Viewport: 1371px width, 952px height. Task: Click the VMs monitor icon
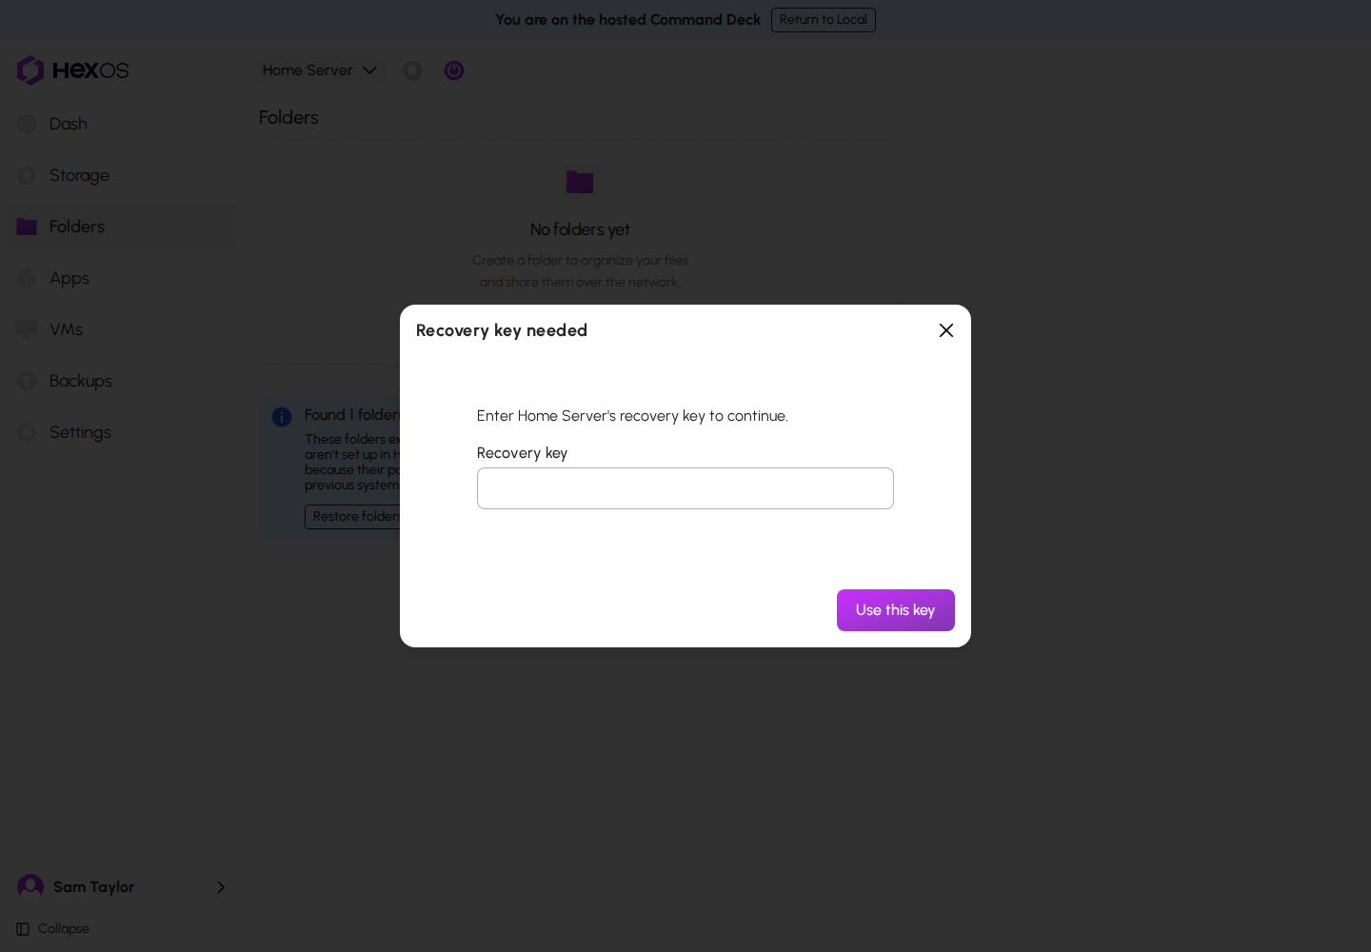click(x=27, y=329)
